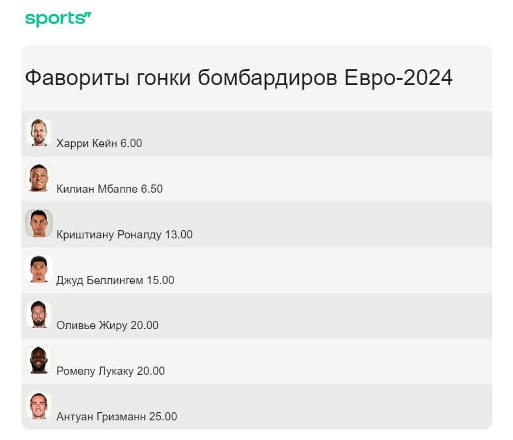513x440 pixels.
Task: Click Olivier Giroud's player photo
Action: [39, 314]
